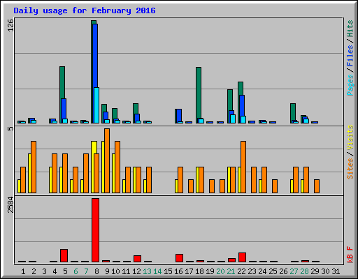The width and height of the screenshot is (358, 279).
Task: Click the blue files bar for day 16
Action: pyautogui.click(x=179, y=115)
